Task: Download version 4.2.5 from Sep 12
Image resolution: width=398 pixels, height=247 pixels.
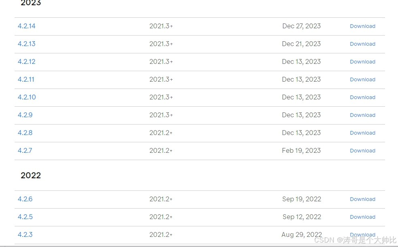Action: click(x=362, y=217)
